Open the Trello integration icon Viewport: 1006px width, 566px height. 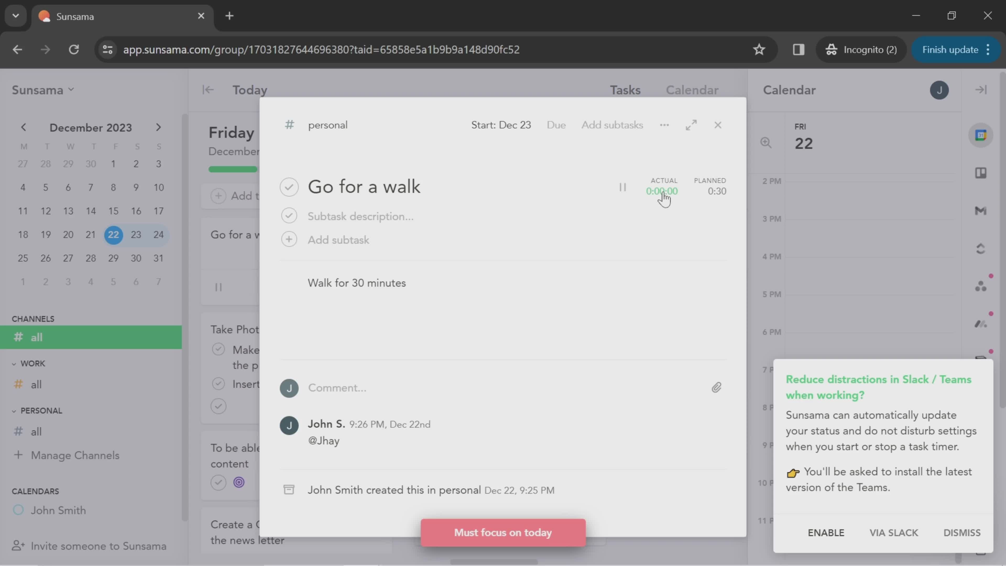click(x=981, y=173)
